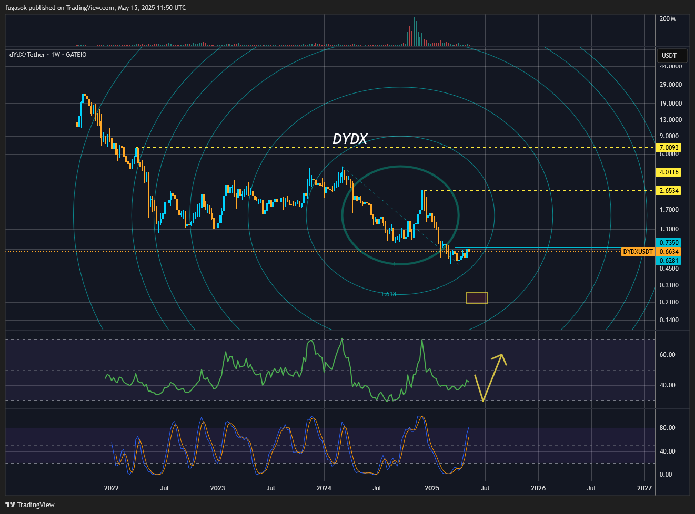
Task: Select the yellow target rectangle drawing
Action: pyautogui.click(x=477, y=298)
